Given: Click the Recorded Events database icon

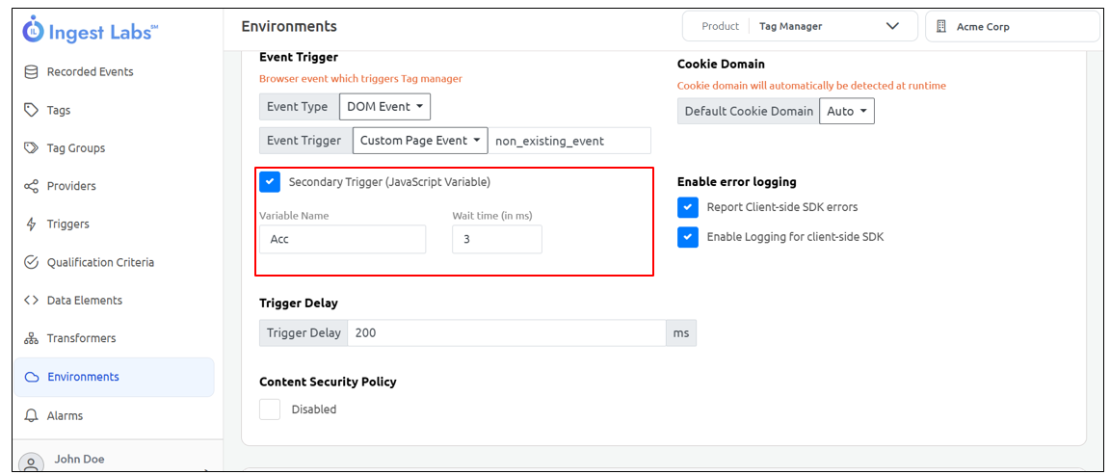Looking at the screenshot, I should [31, 72].
